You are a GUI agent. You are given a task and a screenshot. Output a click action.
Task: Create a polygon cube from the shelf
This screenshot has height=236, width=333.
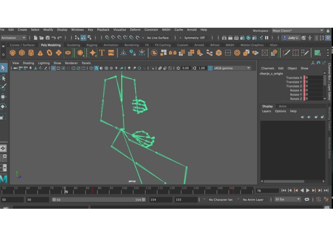tap(22, 53)
